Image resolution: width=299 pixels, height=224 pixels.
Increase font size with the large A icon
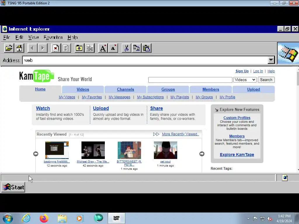(x=103, y=48)
